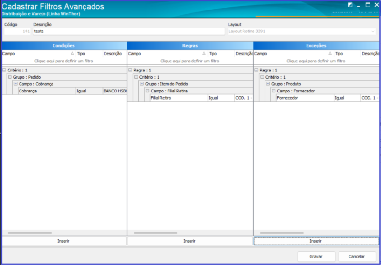Screen dimensions: 381x265
Task: Sort Regras by the Campo column arrow
Action: click(x=204, y=54)
